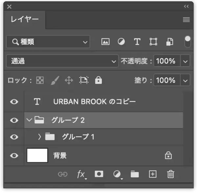Click the グループ 1 folder icon
The width and height of the screenshot is (197, 193).
coord(50,137)
